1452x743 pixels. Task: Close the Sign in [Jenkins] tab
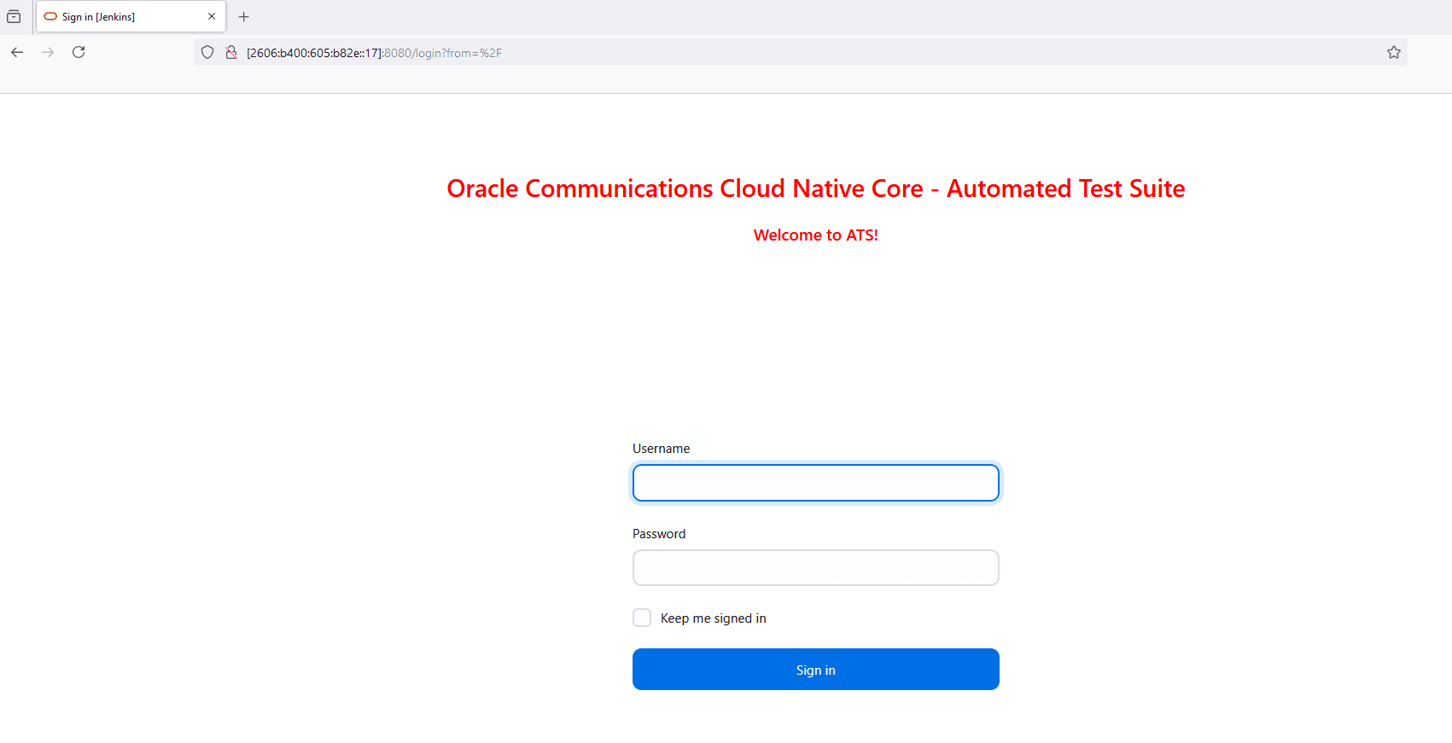212,16
